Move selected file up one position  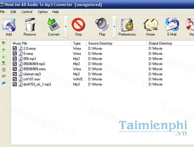pyautogui.click(x=4, y=50)
